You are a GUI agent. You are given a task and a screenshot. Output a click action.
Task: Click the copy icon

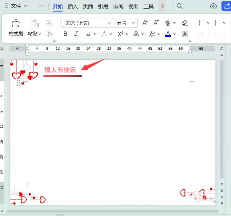[49, 34]
